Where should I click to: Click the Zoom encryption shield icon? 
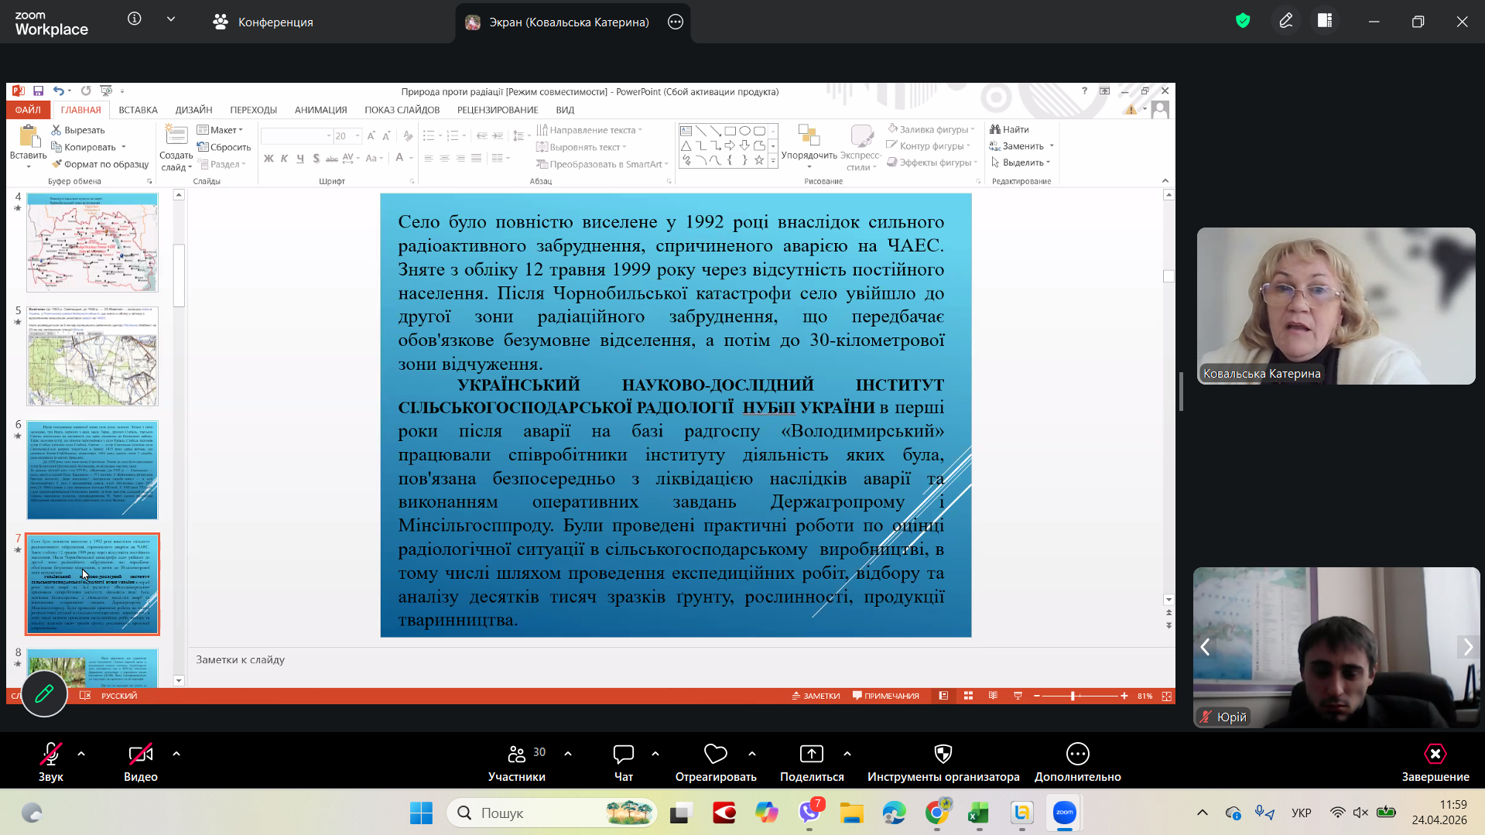point(1243,21)
